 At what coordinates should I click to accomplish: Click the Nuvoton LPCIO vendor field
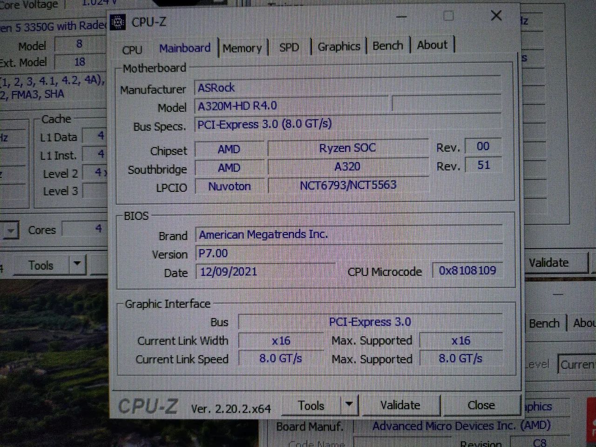(x=229, y=186)
